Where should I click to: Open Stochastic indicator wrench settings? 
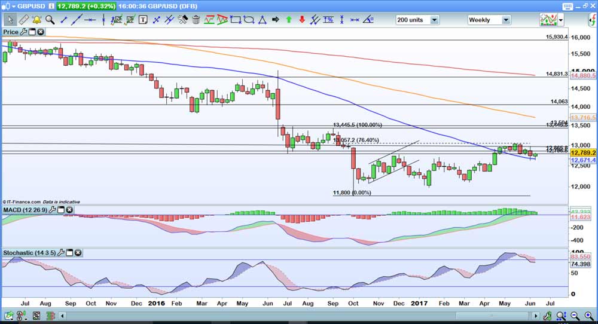[x=61, y=253]
